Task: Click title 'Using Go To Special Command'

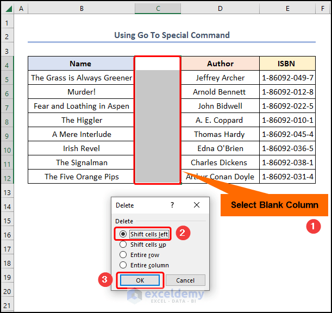Action: coord(172,35)
